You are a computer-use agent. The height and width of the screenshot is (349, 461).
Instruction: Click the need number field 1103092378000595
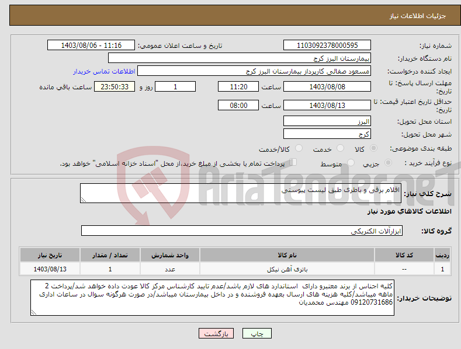(x=327, y=46)
